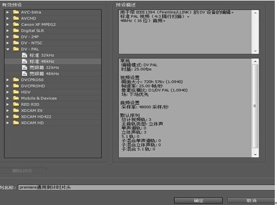Click the 取消 button
This screenshot has height=205, width=277.
(251, 201)
